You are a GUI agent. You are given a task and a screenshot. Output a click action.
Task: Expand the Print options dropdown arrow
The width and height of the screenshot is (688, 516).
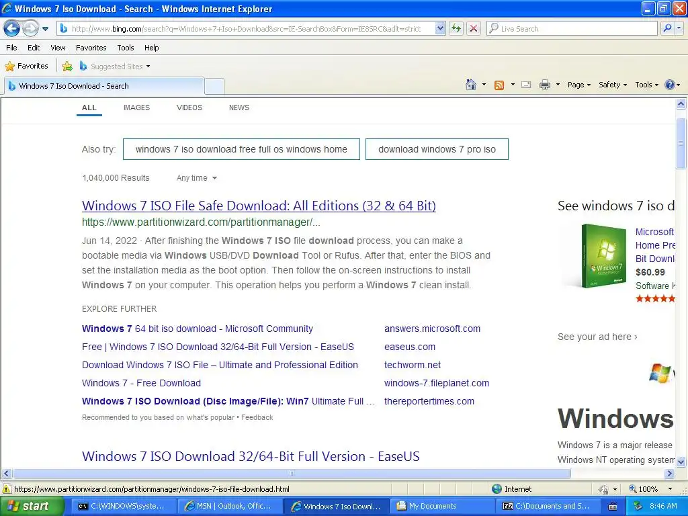pos(558,85)
